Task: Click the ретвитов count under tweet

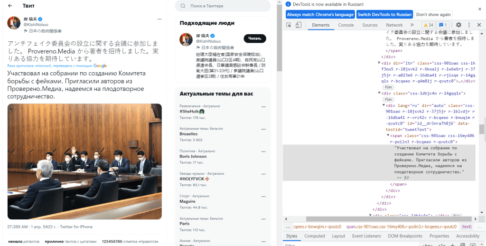Action: coord(24,241)
